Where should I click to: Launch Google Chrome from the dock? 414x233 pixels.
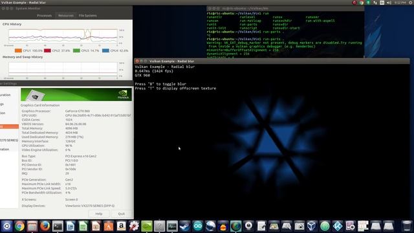click(19, 226)
